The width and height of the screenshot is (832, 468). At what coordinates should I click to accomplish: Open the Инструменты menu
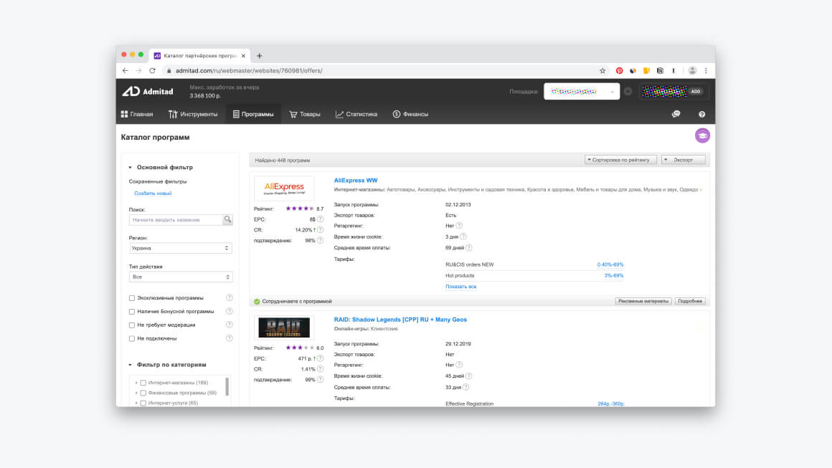tap(193, 114)
